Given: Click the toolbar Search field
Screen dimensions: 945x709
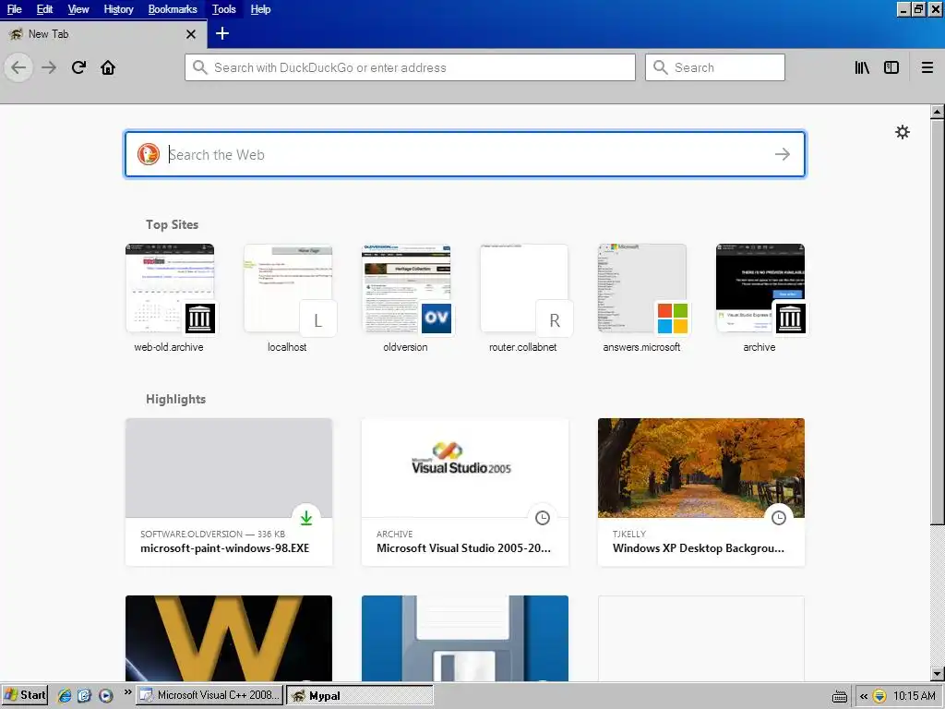Looking at the screenshot, I should pos(715,67).
